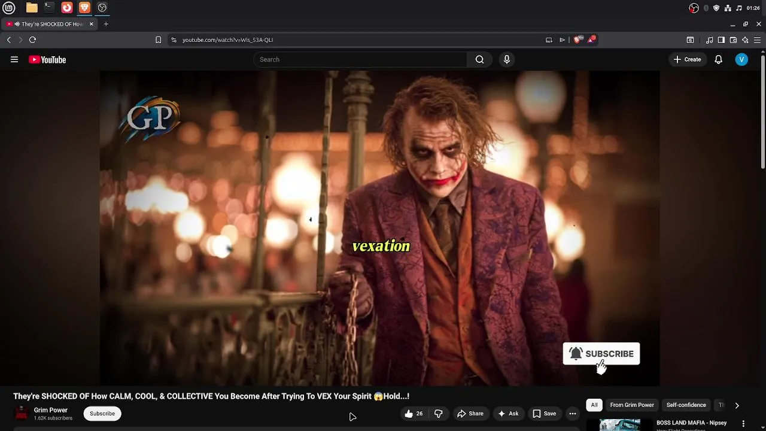The image size is (766, 431).
Task: Open Brave Wallet icon
Action: pyautogui.click(x=733, y=40)
